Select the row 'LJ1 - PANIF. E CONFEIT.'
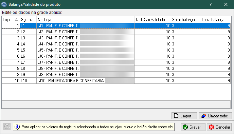Screen dimensions: 234x134 pos(116,26)
